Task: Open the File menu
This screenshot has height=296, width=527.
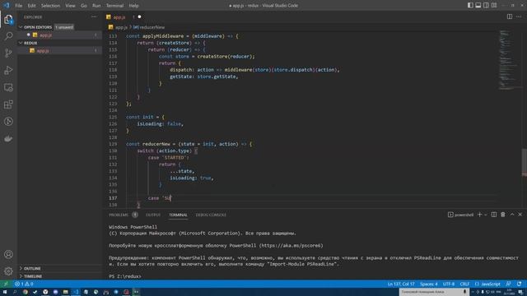Action: point(18,6)
